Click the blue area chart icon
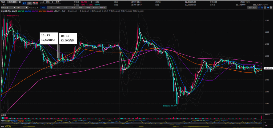The width and height of the screenshot is (273, 128). (268, 8)
